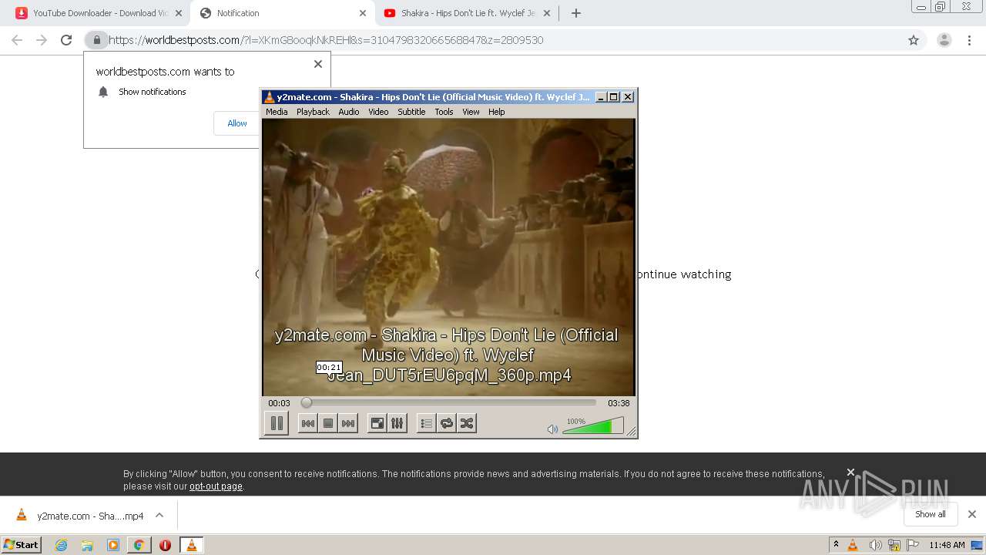This screenshot has width=986, height=555.
Task: Open network status tray icon
Action: coord(894,545)
